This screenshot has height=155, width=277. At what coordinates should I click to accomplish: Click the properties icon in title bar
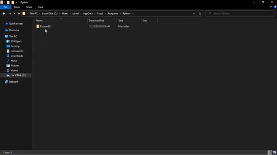(8, 3)
